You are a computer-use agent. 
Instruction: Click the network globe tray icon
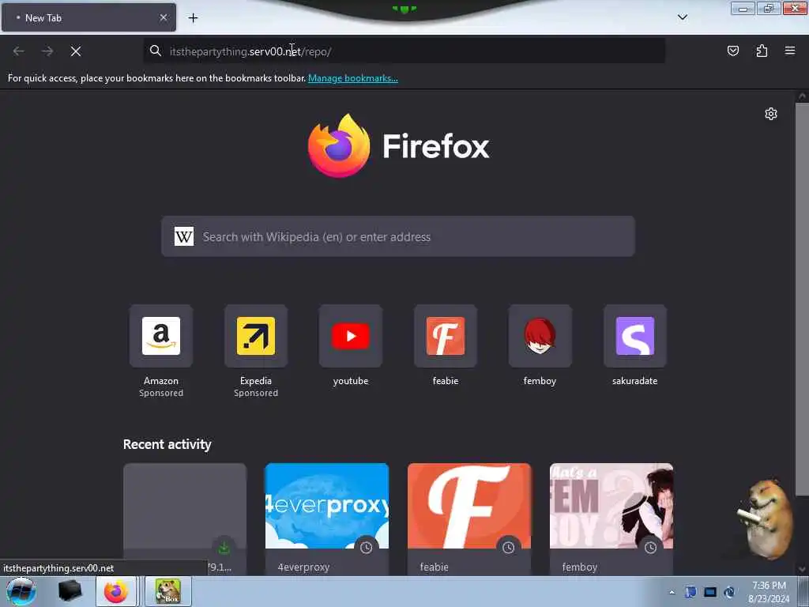[x=729, y=592]
